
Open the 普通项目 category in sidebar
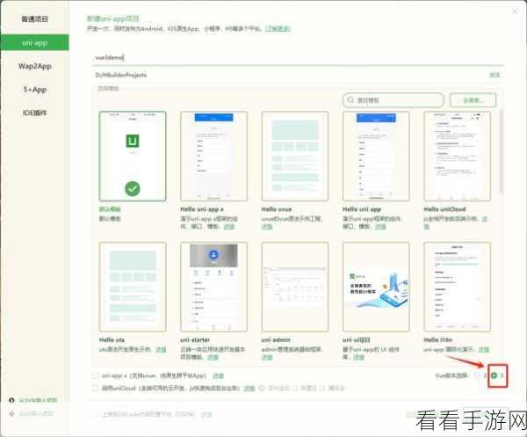click(x=34, y=19)
